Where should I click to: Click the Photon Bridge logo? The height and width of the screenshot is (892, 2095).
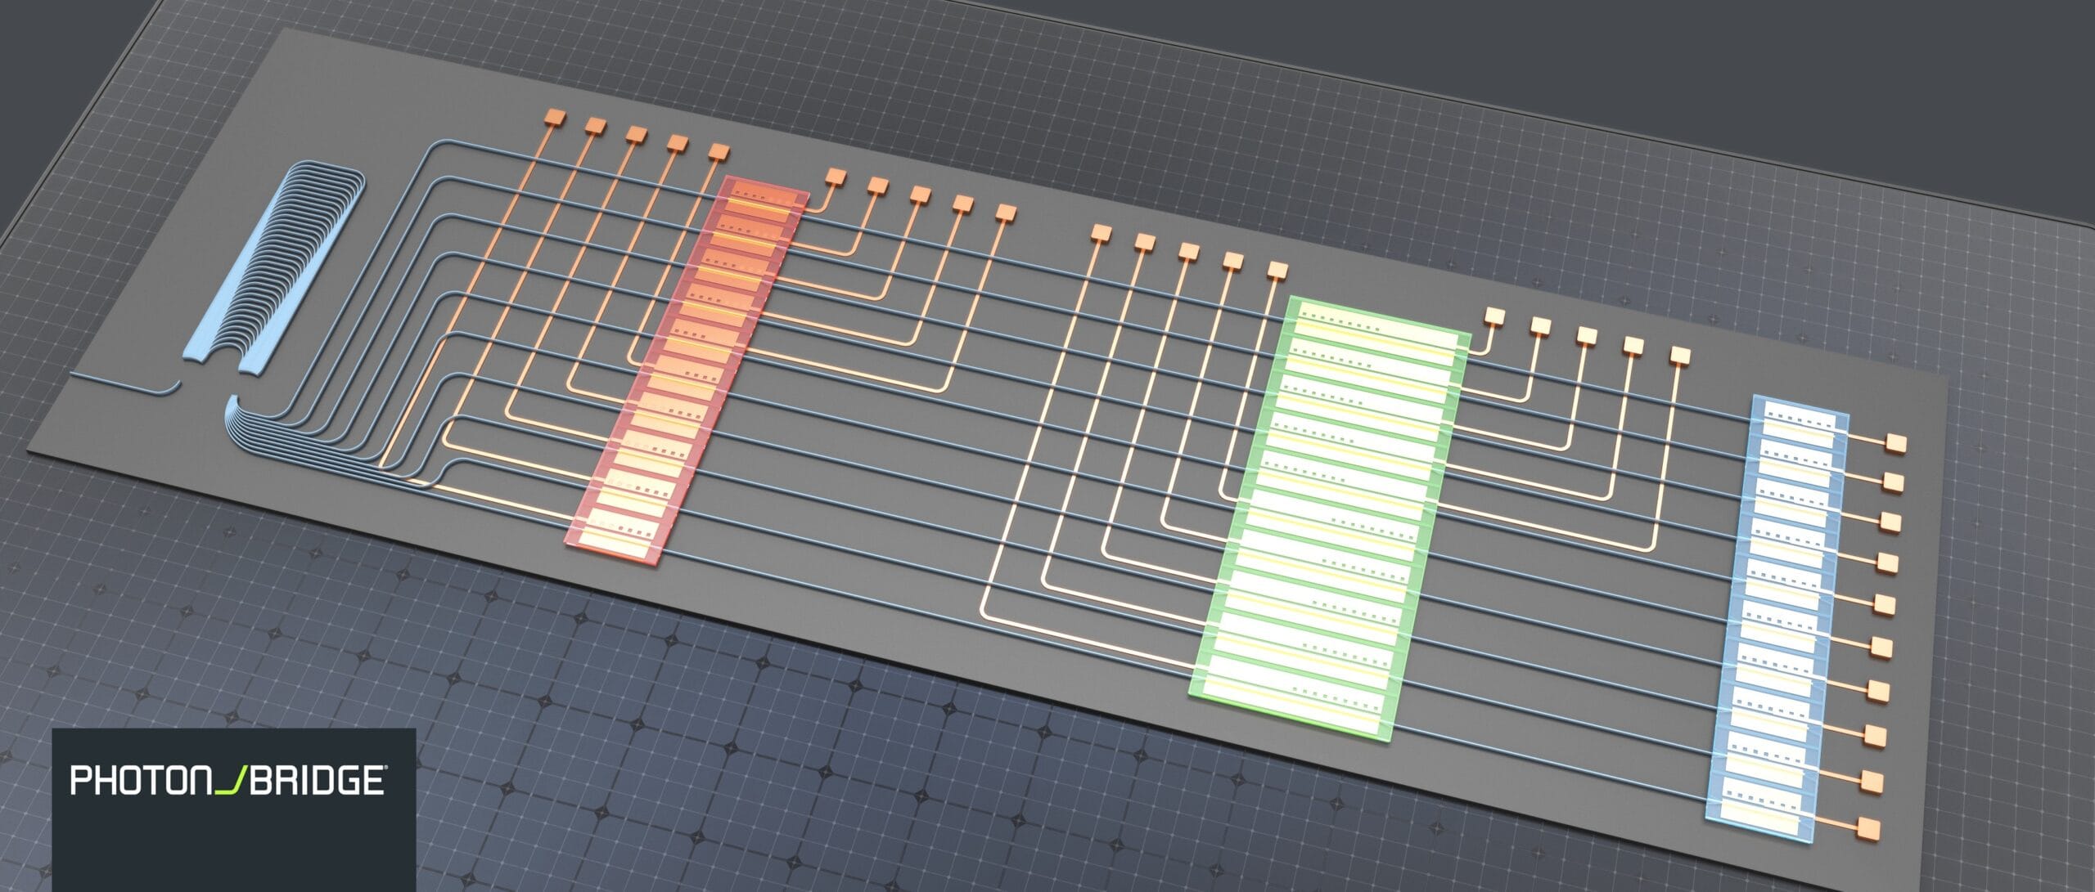point(228,780)
